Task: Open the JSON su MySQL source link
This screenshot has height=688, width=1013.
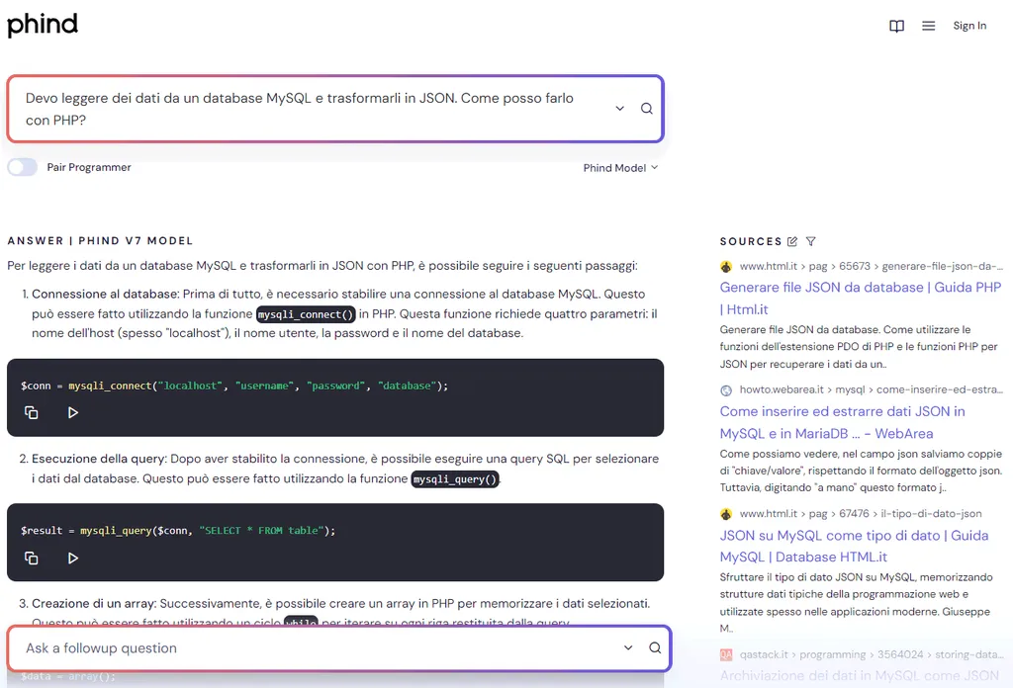Action: 851,546
